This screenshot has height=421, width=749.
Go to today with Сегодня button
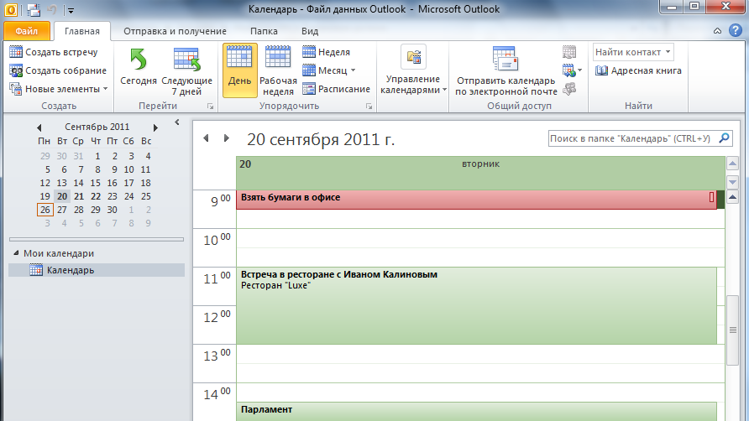coord(139,68)
